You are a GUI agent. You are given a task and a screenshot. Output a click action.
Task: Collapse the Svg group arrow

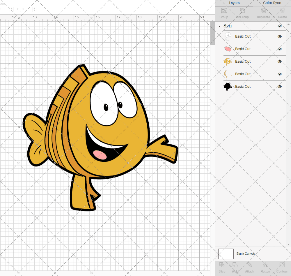(219, 26)
